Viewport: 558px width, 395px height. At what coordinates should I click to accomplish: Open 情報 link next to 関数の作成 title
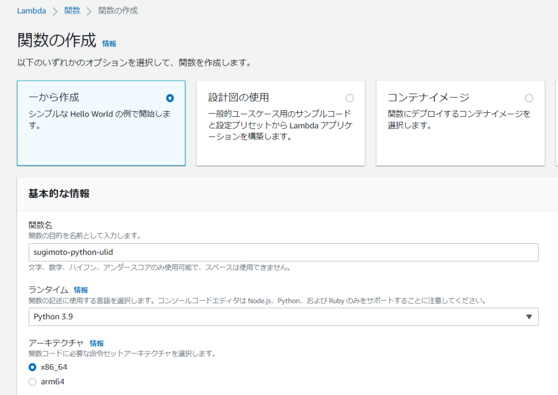(109, 43)
